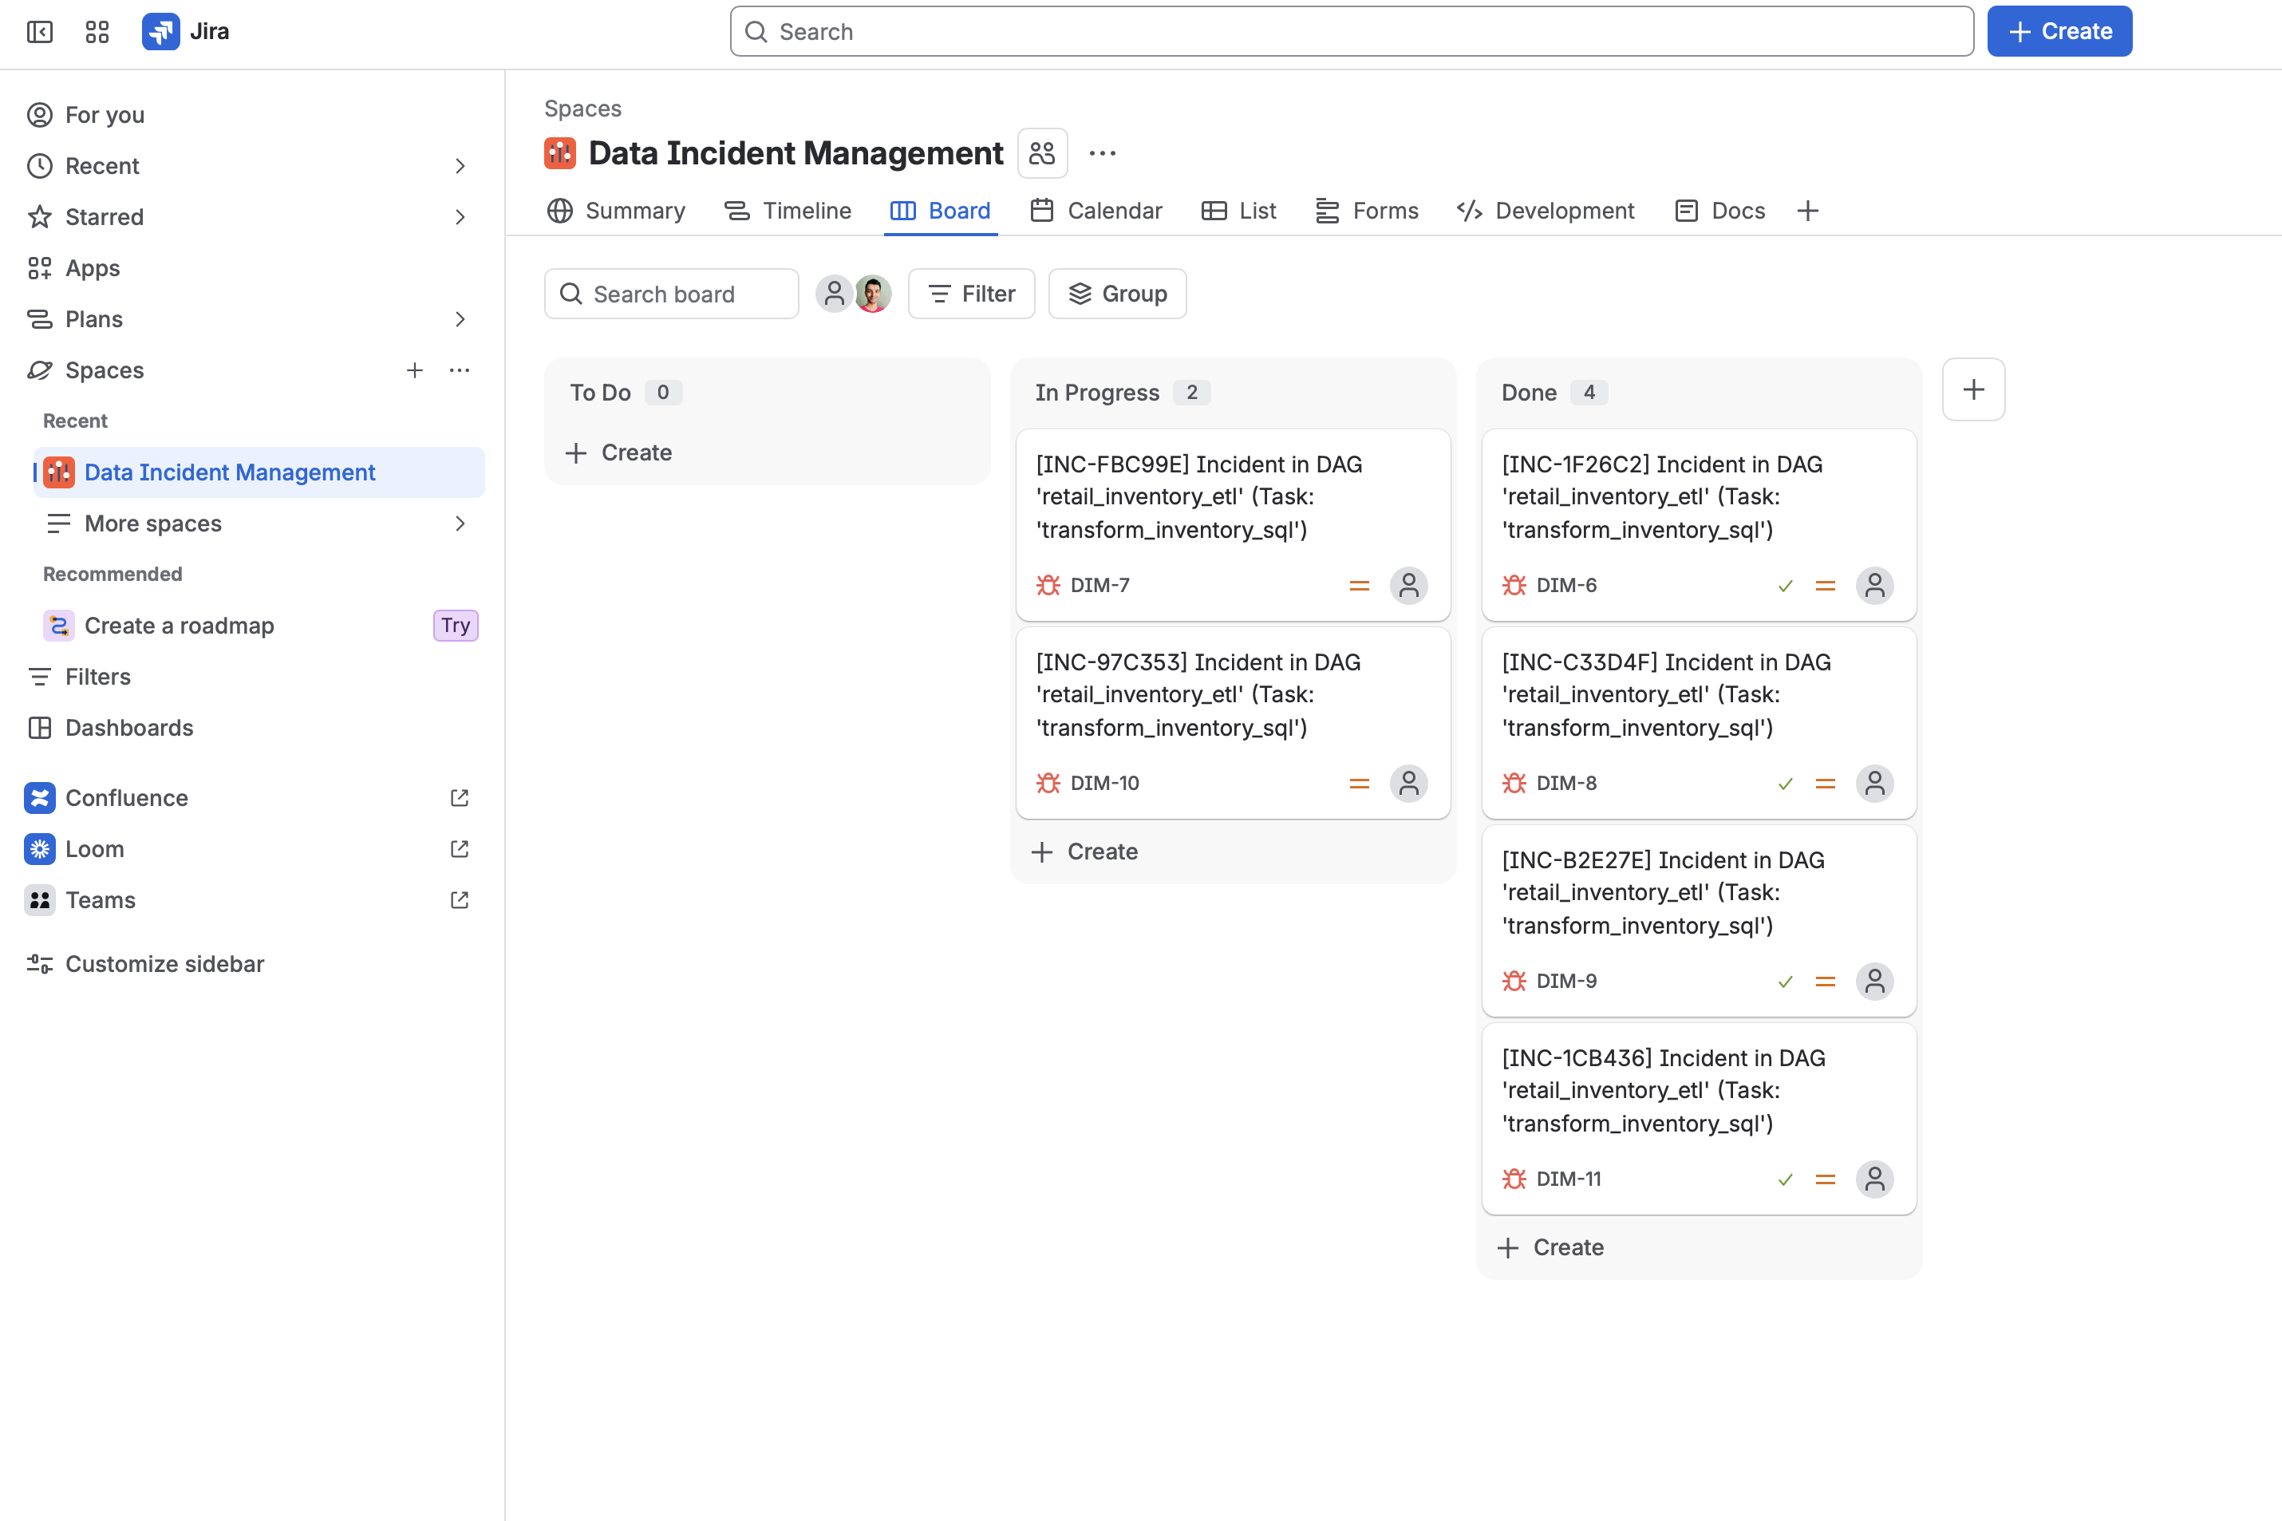The image size is (2282, 1521).
Task: Open the Filter button on the board
Action: coord(971,294)
